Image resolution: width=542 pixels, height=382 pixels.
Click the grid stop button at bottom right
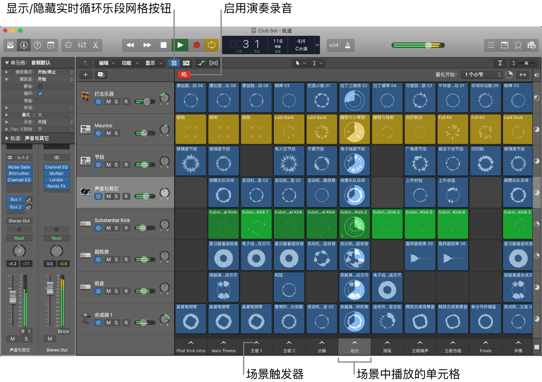pos(537,347)
